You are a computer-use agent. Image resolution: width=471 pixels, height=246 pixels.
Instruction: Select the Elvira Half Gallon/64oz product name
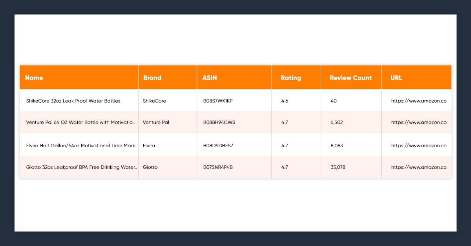[82, 145]
